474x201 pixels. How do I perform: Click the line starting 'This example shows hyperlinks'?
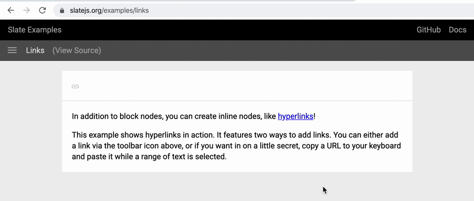coord(235,134)
